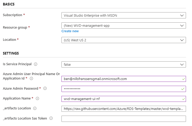Click the SETTINGS section heading
The width and height of the screenshot is (192, 126).
coord(11,53)
